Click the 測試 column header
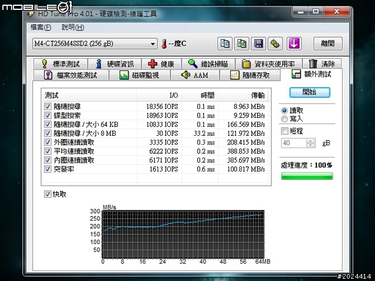 click(89, 95)
